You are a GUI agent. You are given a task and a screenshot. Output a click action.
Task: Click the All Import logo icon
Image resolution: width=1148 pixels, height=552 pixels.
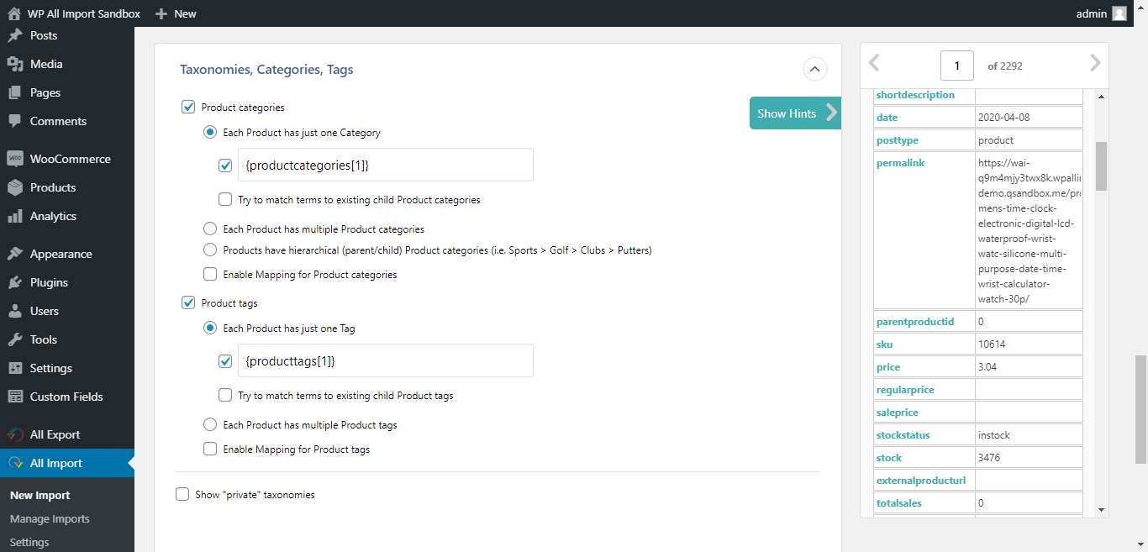point(14,463)
